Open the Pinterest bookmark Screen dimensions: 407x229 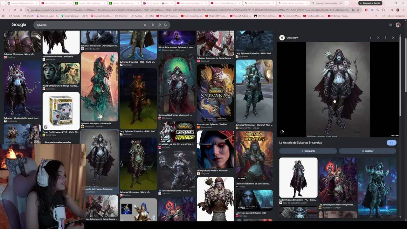101,16
